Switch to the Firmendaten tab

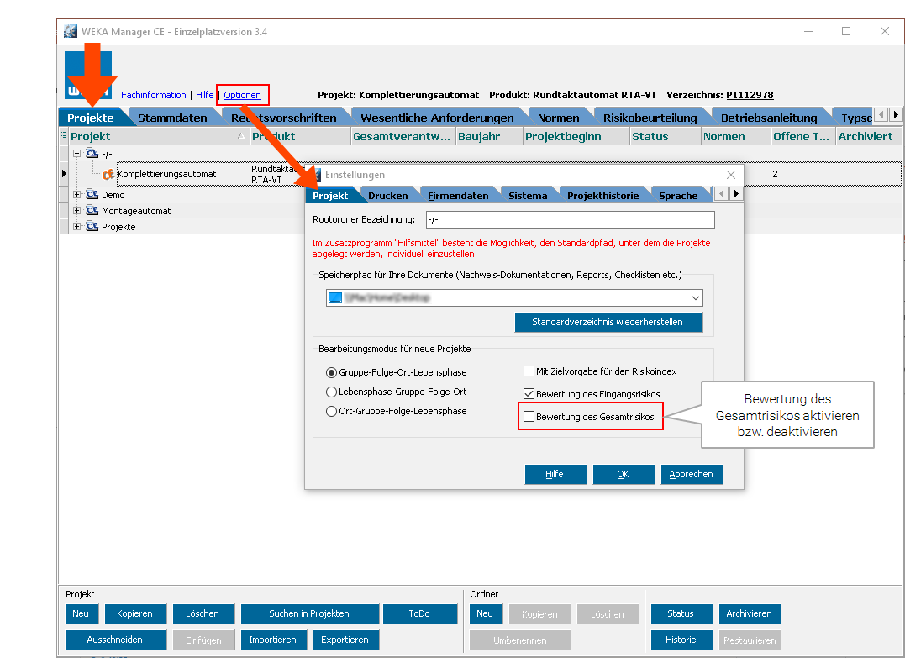pos(458,196)
